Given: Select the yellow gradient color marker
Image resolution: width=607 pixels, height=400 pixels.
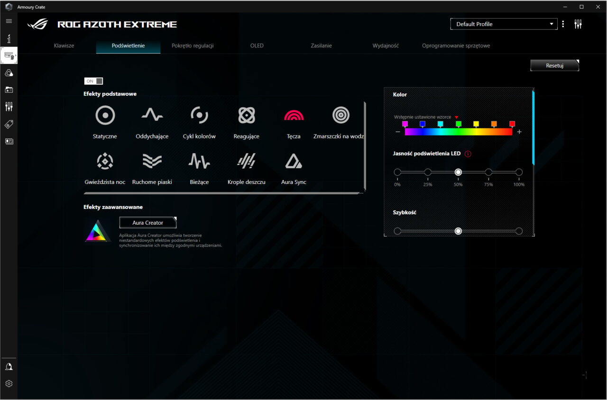Looking at the screenshot, I should pos(476,124).
